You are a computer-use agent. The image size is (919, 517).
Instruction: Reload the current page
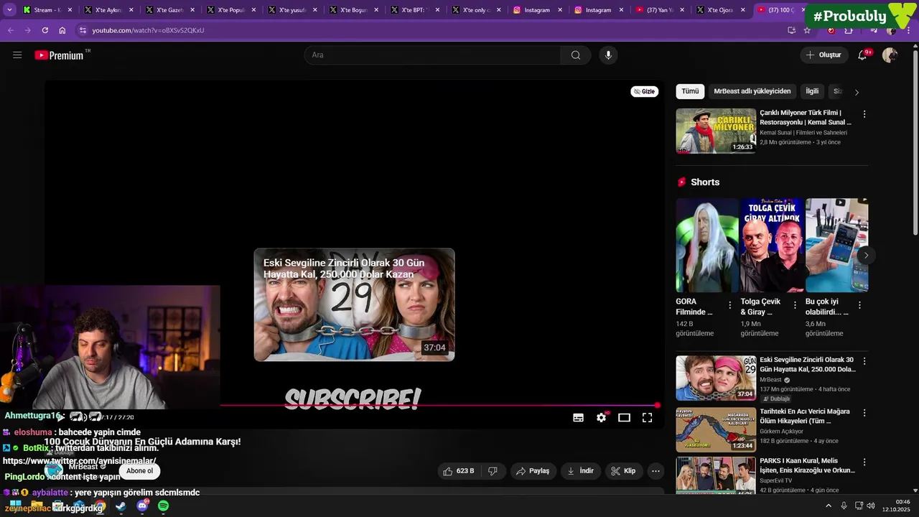click(x=45, y=30)
